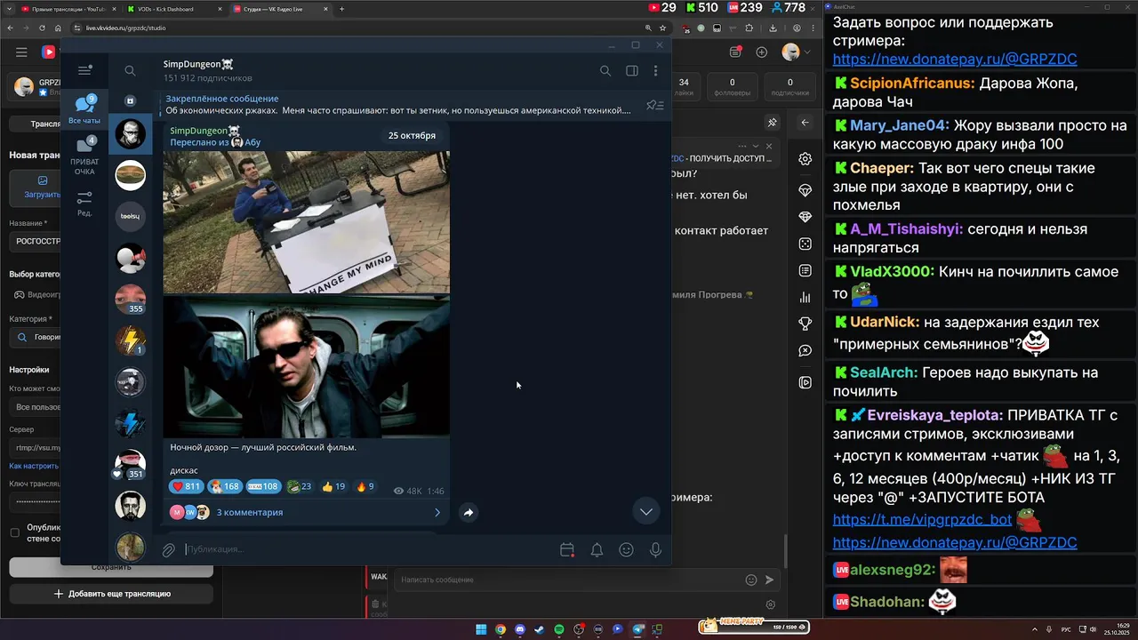This screenshot has height=640, width=1138.
Task: Open donatepay link in AxelChat top
Action: tap(955, 60)
